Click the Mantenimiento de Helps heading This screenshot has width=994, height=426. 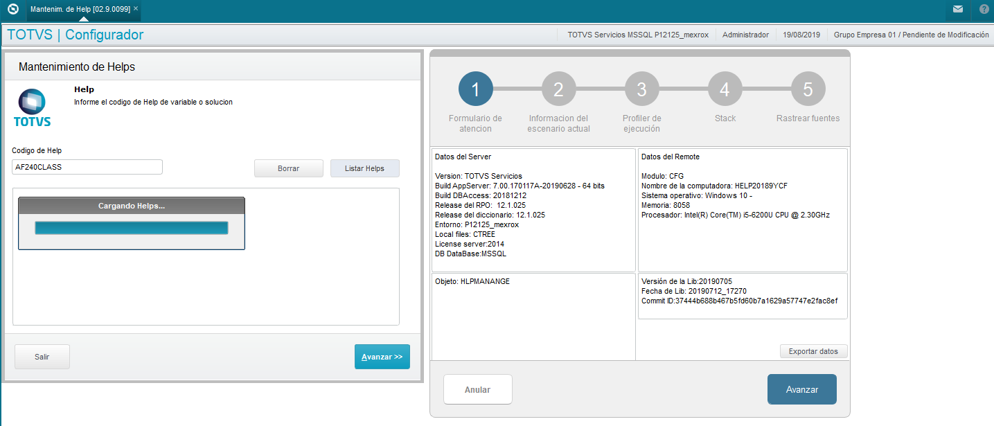click(x=77, y=67)
